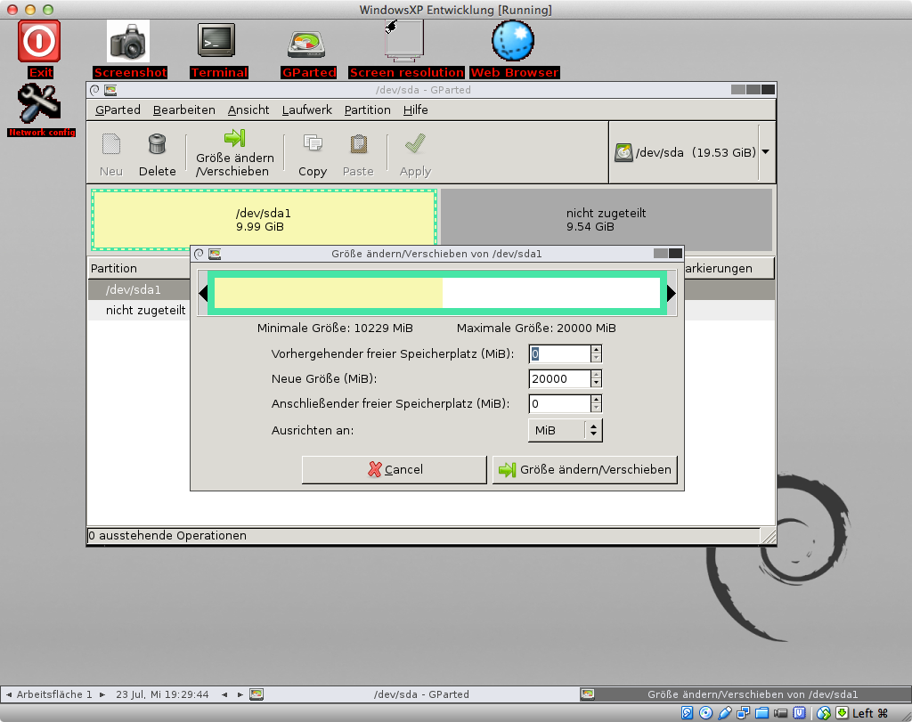Click VirtualBox hard disk status icon
The height and width of the screenshot is (722, 912).
[687, 713]
